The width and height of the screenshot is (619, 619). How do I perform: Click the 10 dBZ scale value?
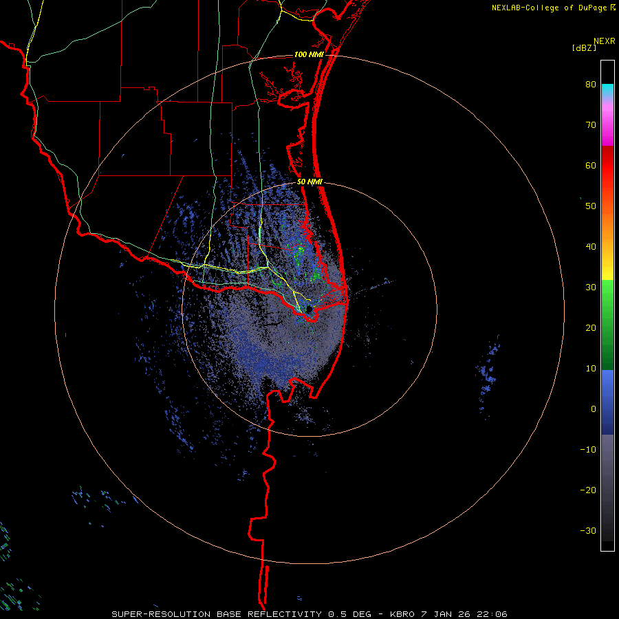(591, 369)
